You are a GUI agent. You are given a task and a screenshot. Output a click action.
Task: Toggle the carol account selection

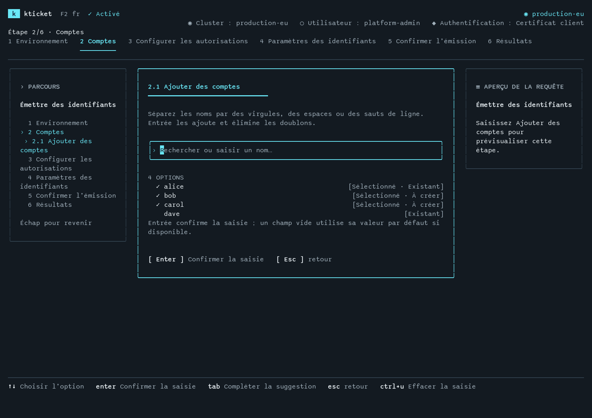(x=296, y=205)
